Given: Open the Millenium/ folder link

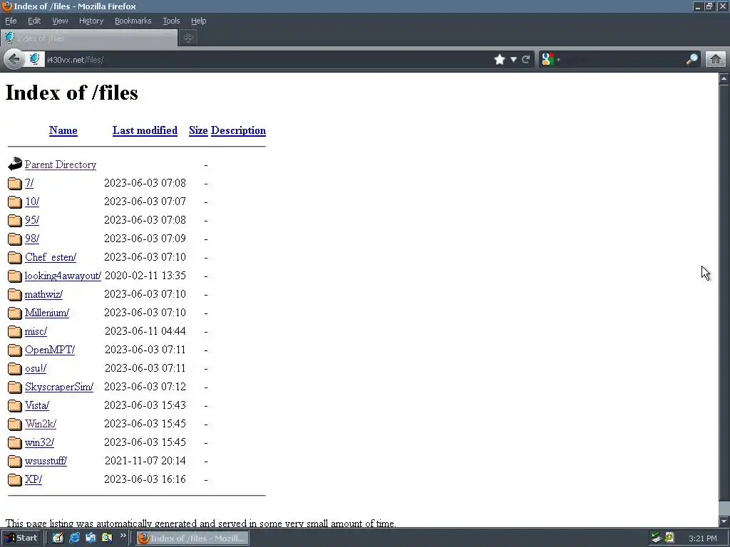Looking at the screenshot, I should (x=47, y=313).
